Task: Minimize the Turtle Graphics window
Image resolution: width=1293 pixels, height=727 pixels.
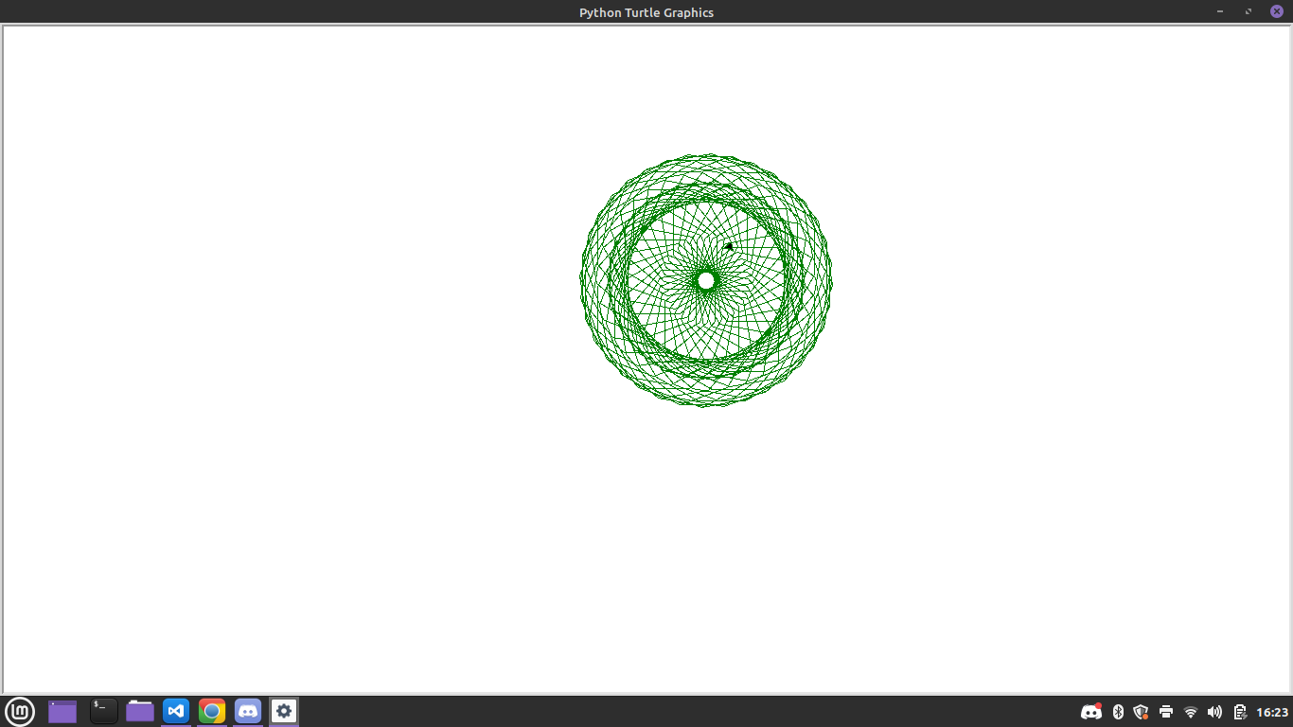Action: (1220, 11)
